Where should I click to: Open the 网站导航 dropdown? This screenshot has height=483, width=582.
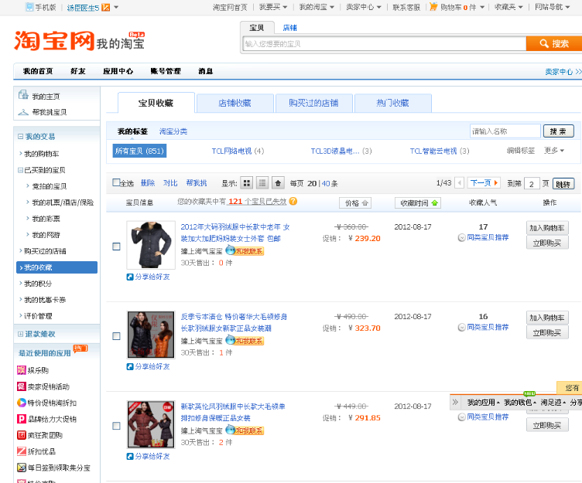[552, 7]
